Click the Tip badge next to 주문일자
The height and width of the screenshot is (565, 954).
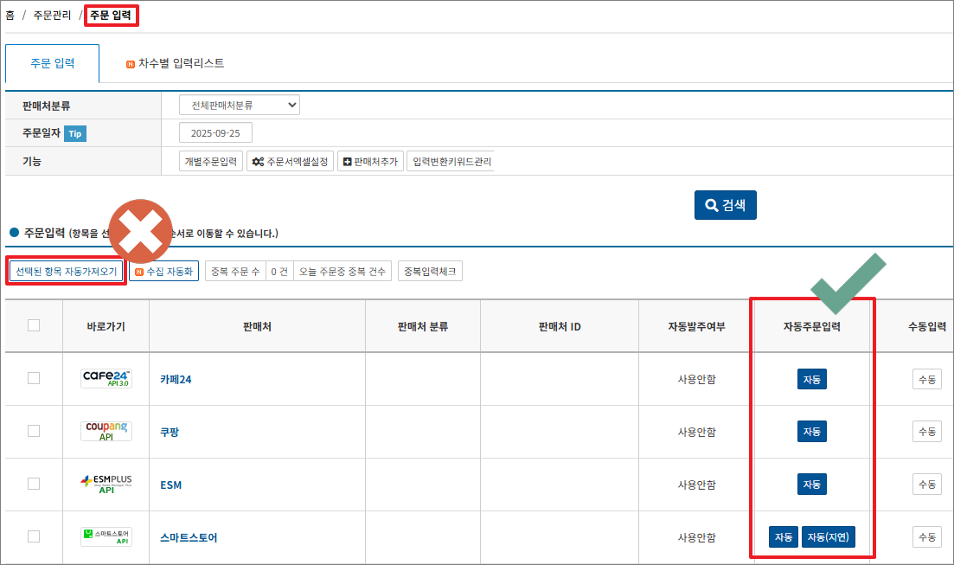coord(75,133)
